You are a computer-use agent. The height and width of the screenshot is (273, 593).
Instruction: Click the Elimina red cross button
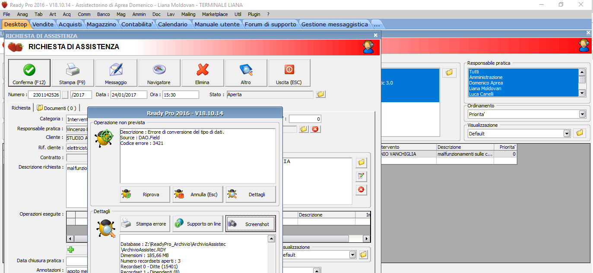[203, 73]
